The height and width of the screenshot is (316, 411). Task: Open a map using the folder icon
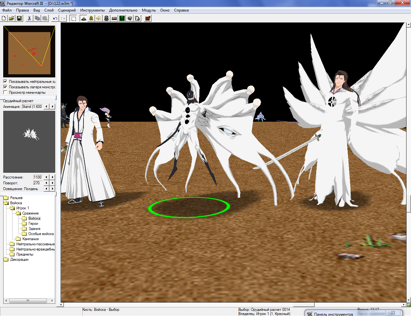12,18
